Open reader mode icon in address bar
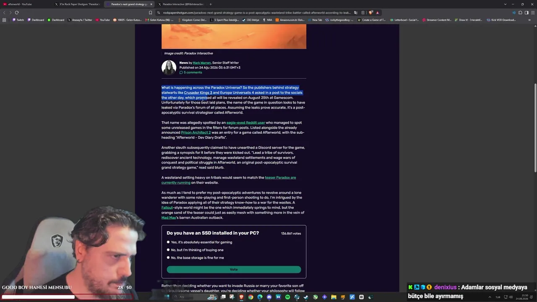Viewport: 537px width, 302px height. [363, 13]
